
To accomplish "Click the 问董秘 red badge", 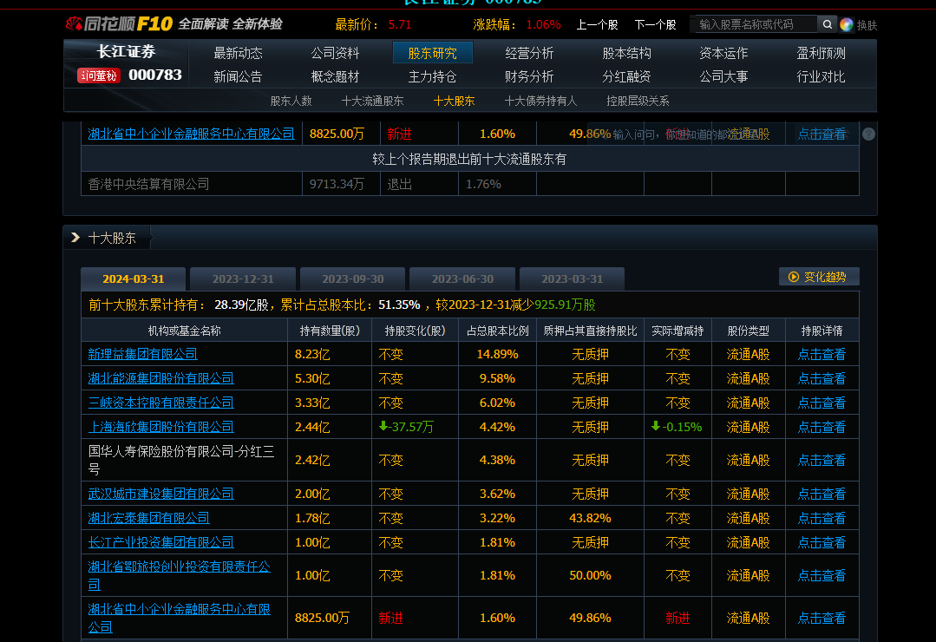I will [99, 75].
